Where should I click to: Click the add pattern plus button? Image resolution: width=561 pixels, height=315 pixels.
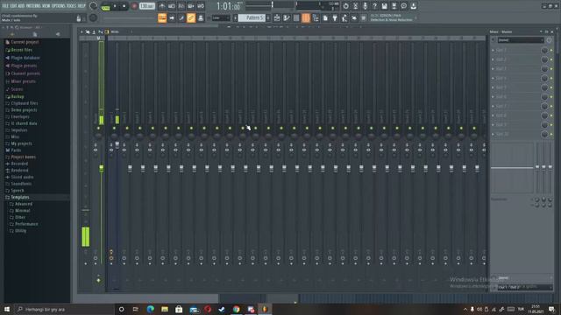coord(268,17)
